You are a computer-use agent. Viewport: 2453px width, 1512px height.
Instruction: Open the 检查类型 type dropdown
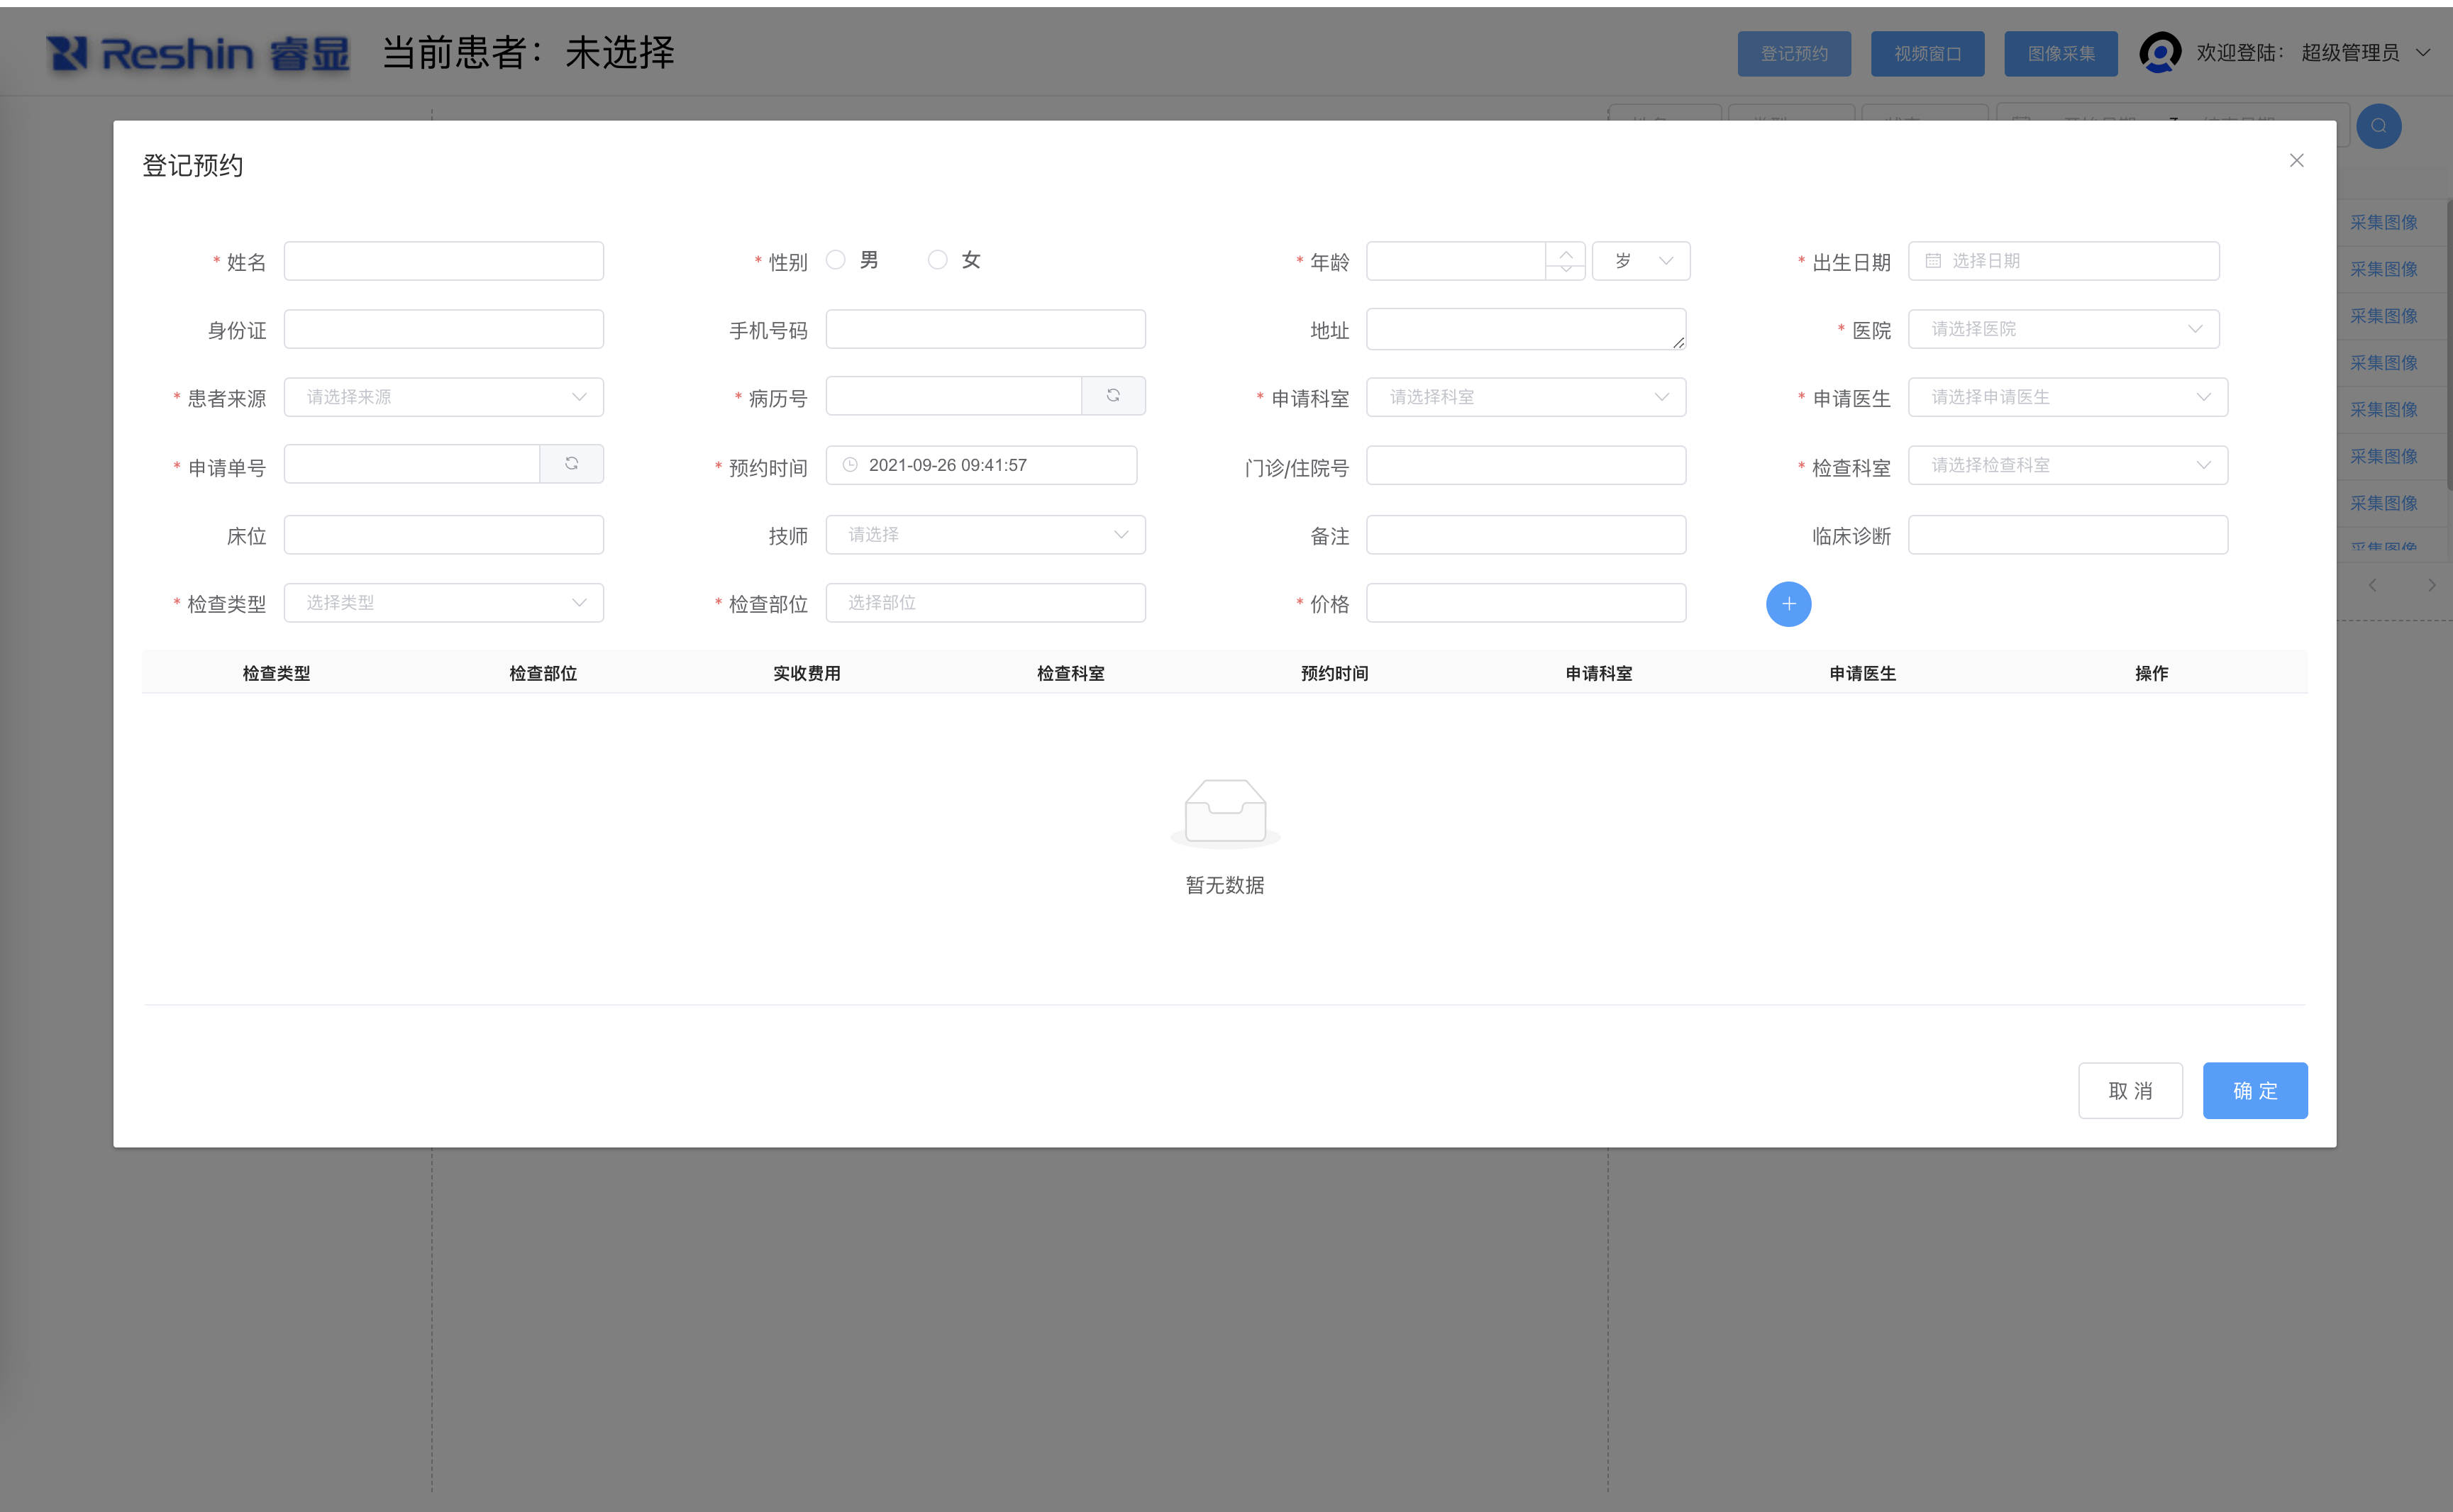tap(444, 603)
